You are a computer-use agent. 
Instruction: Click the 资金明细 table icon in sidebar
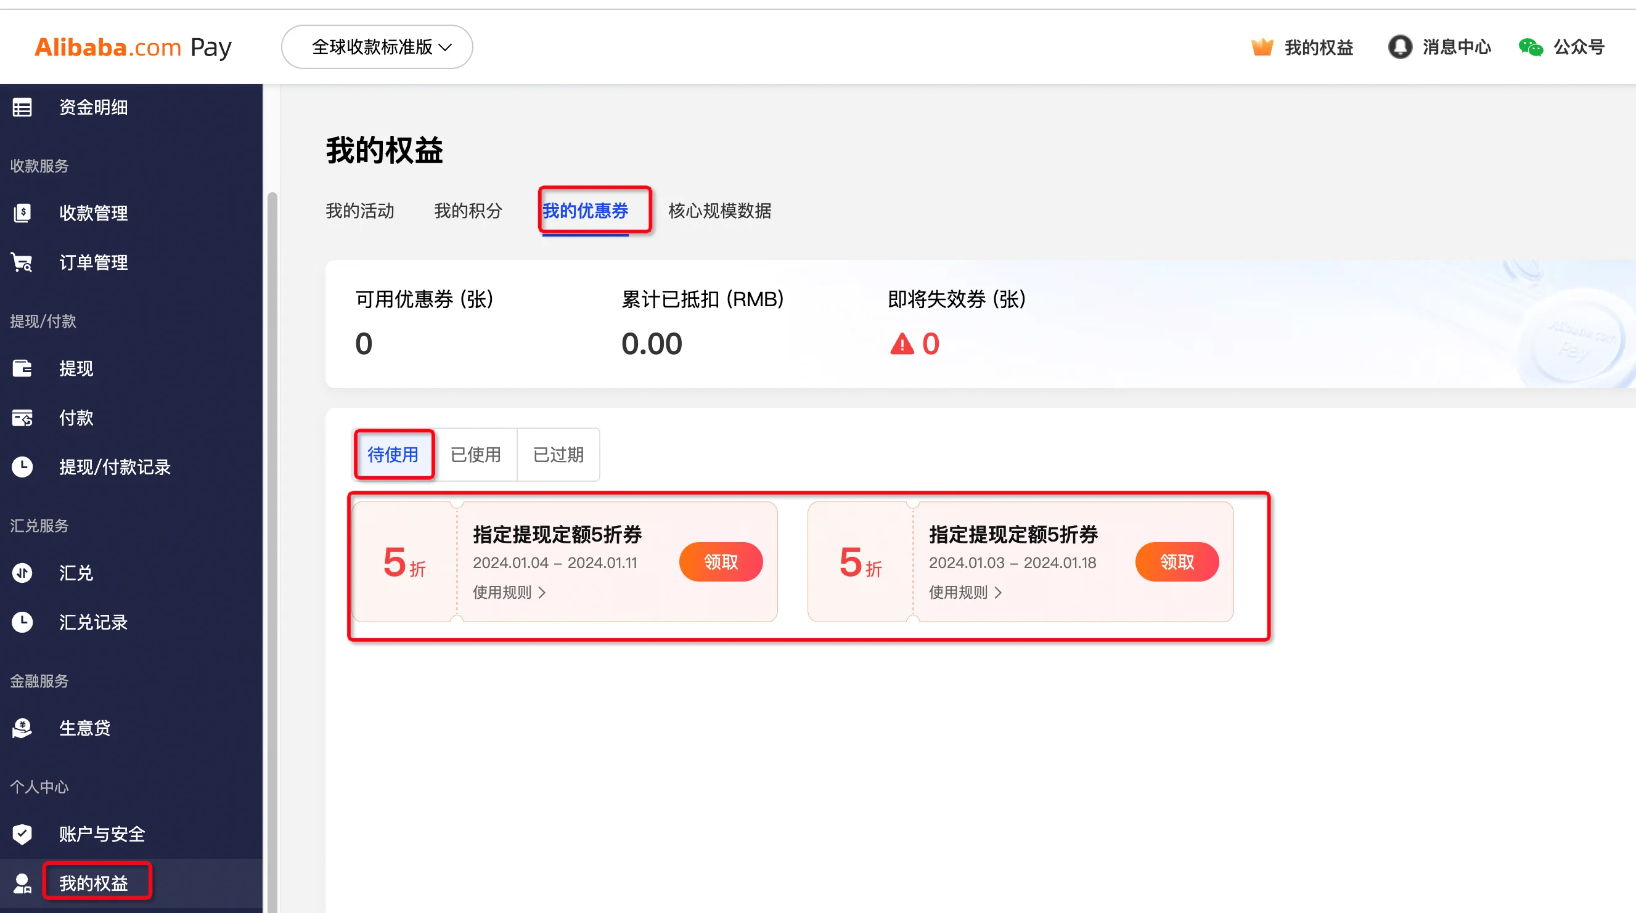22,107
